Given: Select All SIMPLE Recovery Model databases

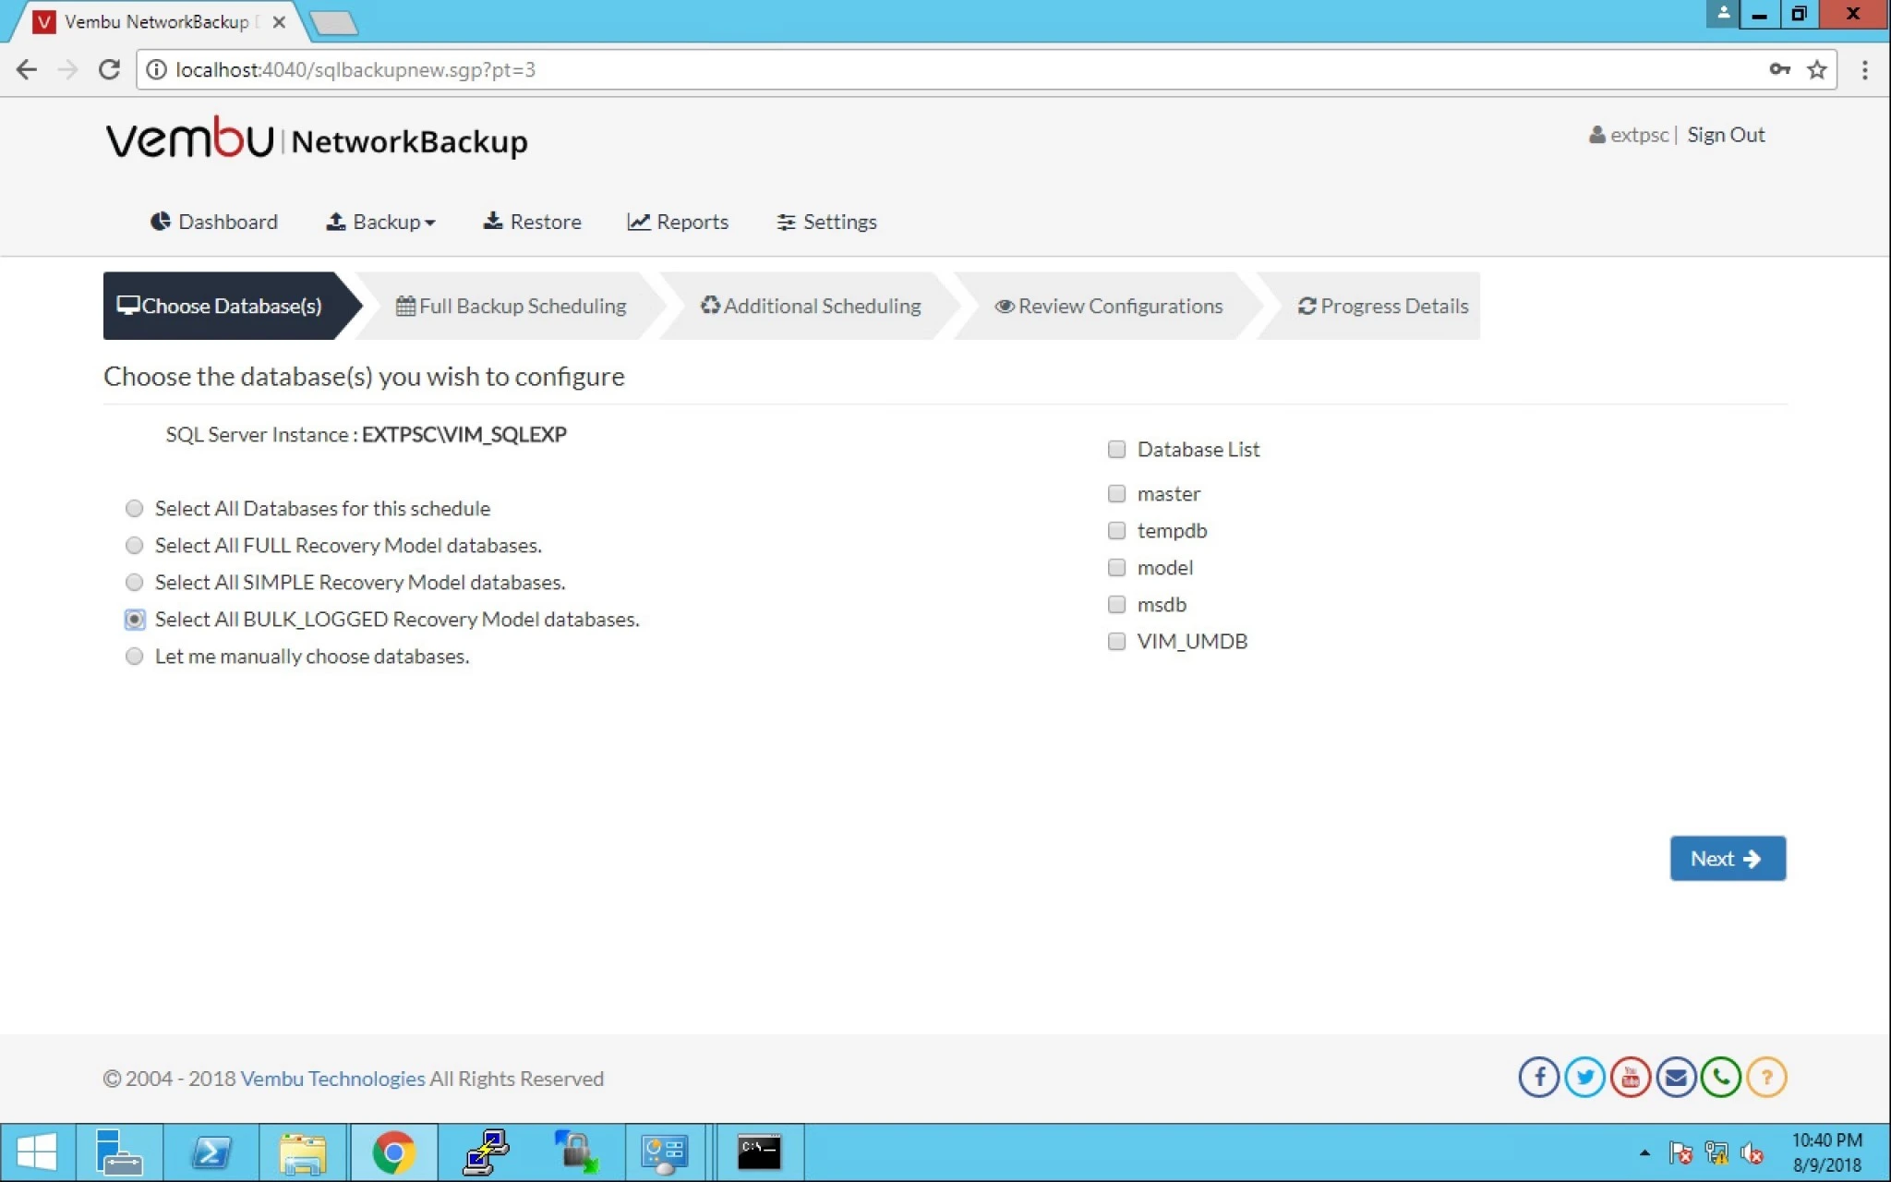Looking at the screenshot, I should click(x=135, y=582).
